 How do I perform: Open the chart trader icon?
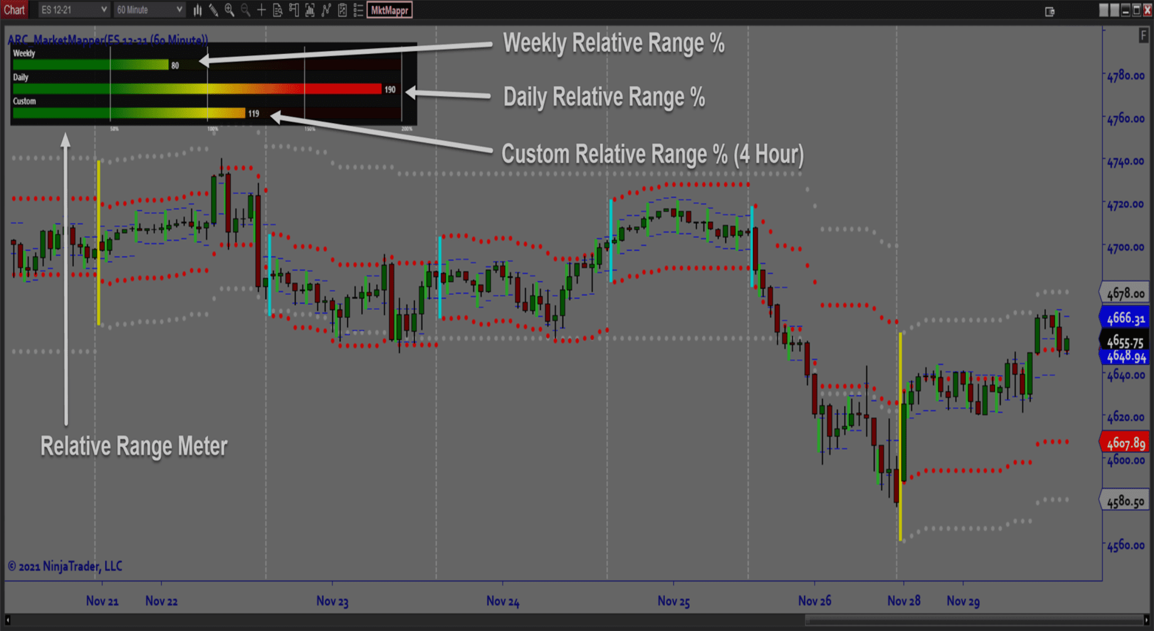pos(294,10)
